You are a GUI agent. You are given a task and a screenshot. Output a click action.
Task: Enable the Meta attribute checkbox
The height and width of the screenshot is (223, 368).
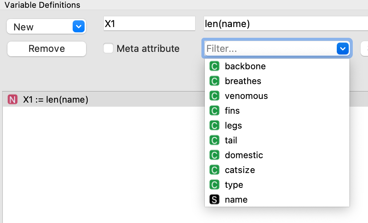pyautogui.click(x=108, y=49)
